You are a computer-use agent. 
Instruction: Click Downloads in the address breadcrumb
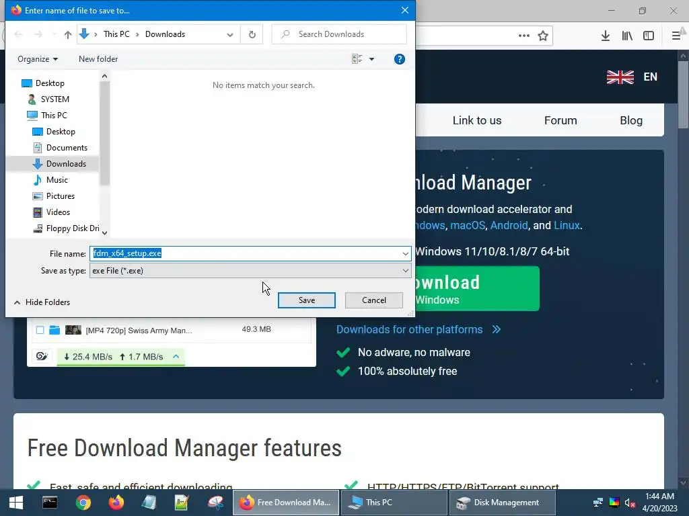(166, 34)
